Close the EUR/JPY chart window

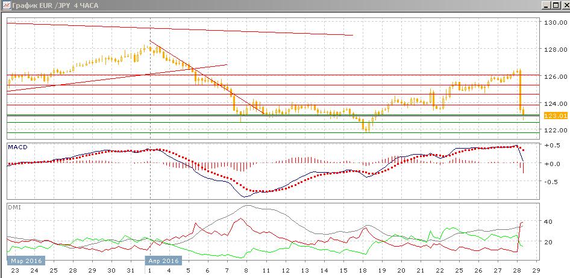point(565,5)
